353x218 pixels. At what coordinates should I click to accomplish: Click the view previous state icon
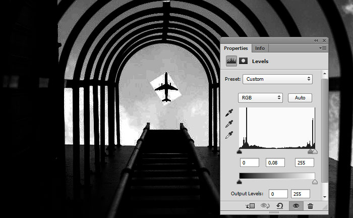[265, 206]
